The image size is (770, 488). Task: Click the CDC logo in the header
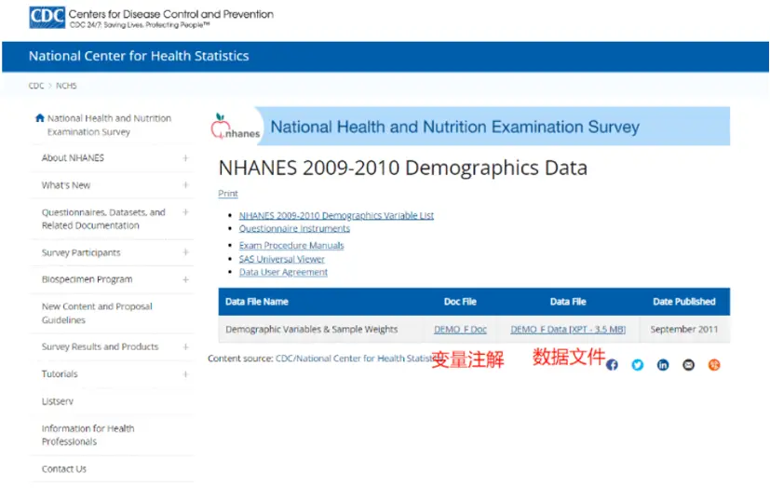coord(46,18)
